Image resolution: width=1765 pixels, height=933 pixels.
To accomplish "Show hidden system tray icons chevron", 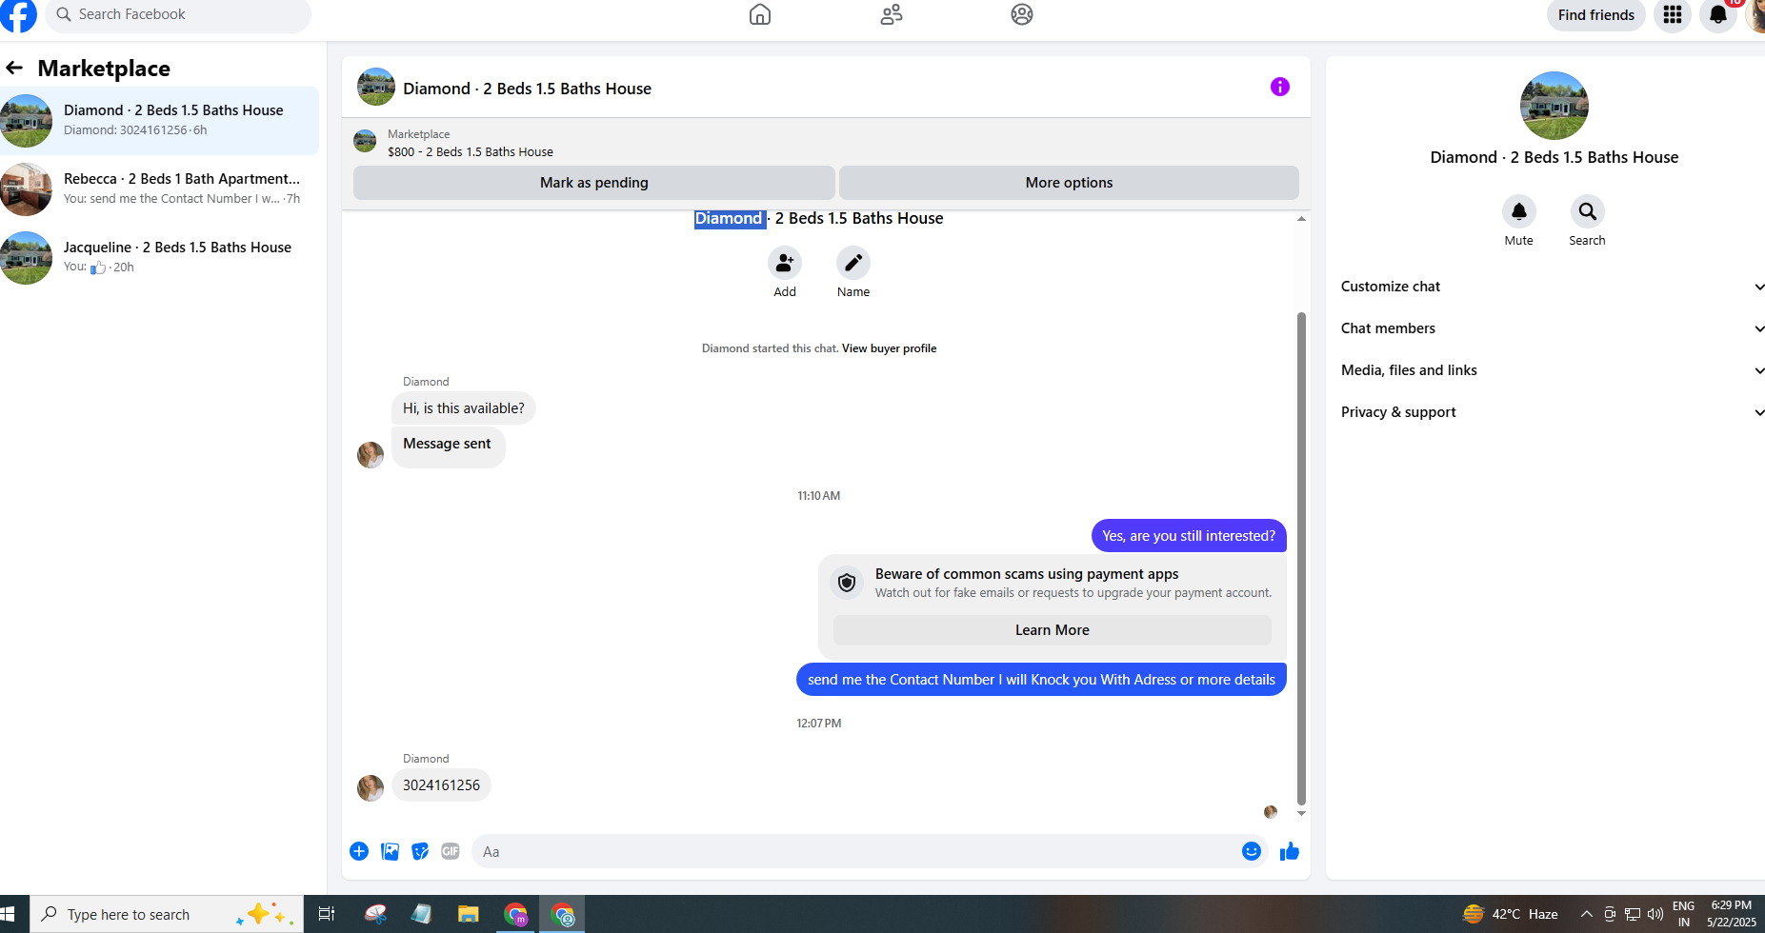I will 1587,914.
